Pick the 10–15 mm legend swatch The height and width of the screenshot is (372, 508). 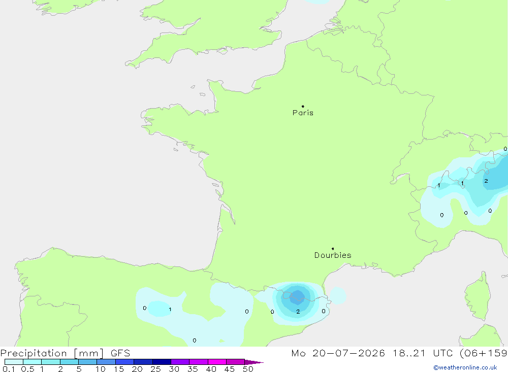tap(106, 362)
